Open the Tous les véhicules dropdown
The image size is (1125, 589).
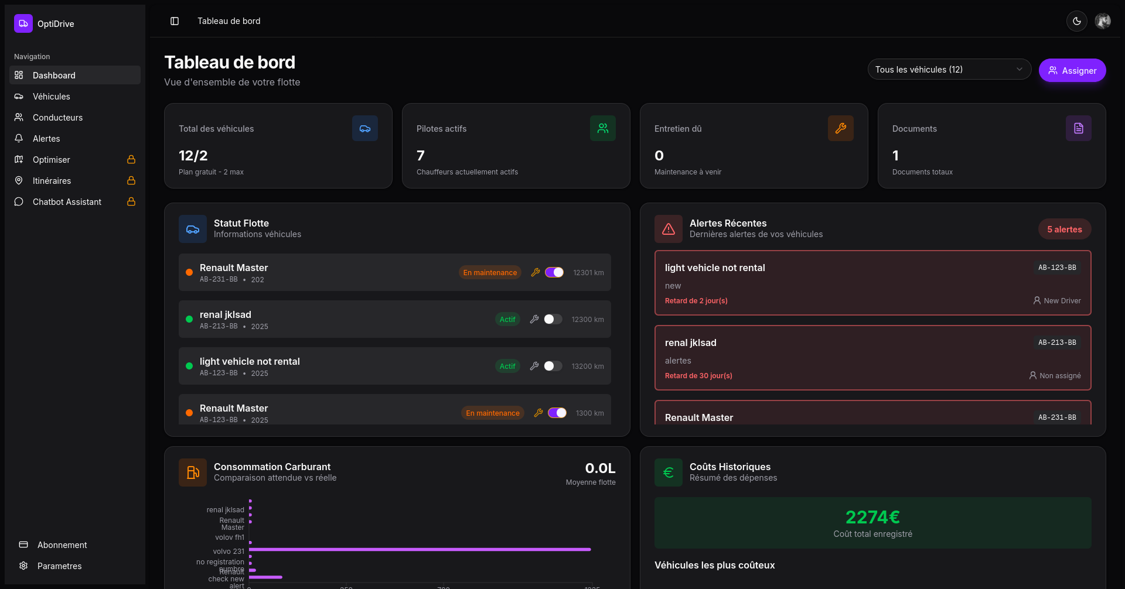949,70
